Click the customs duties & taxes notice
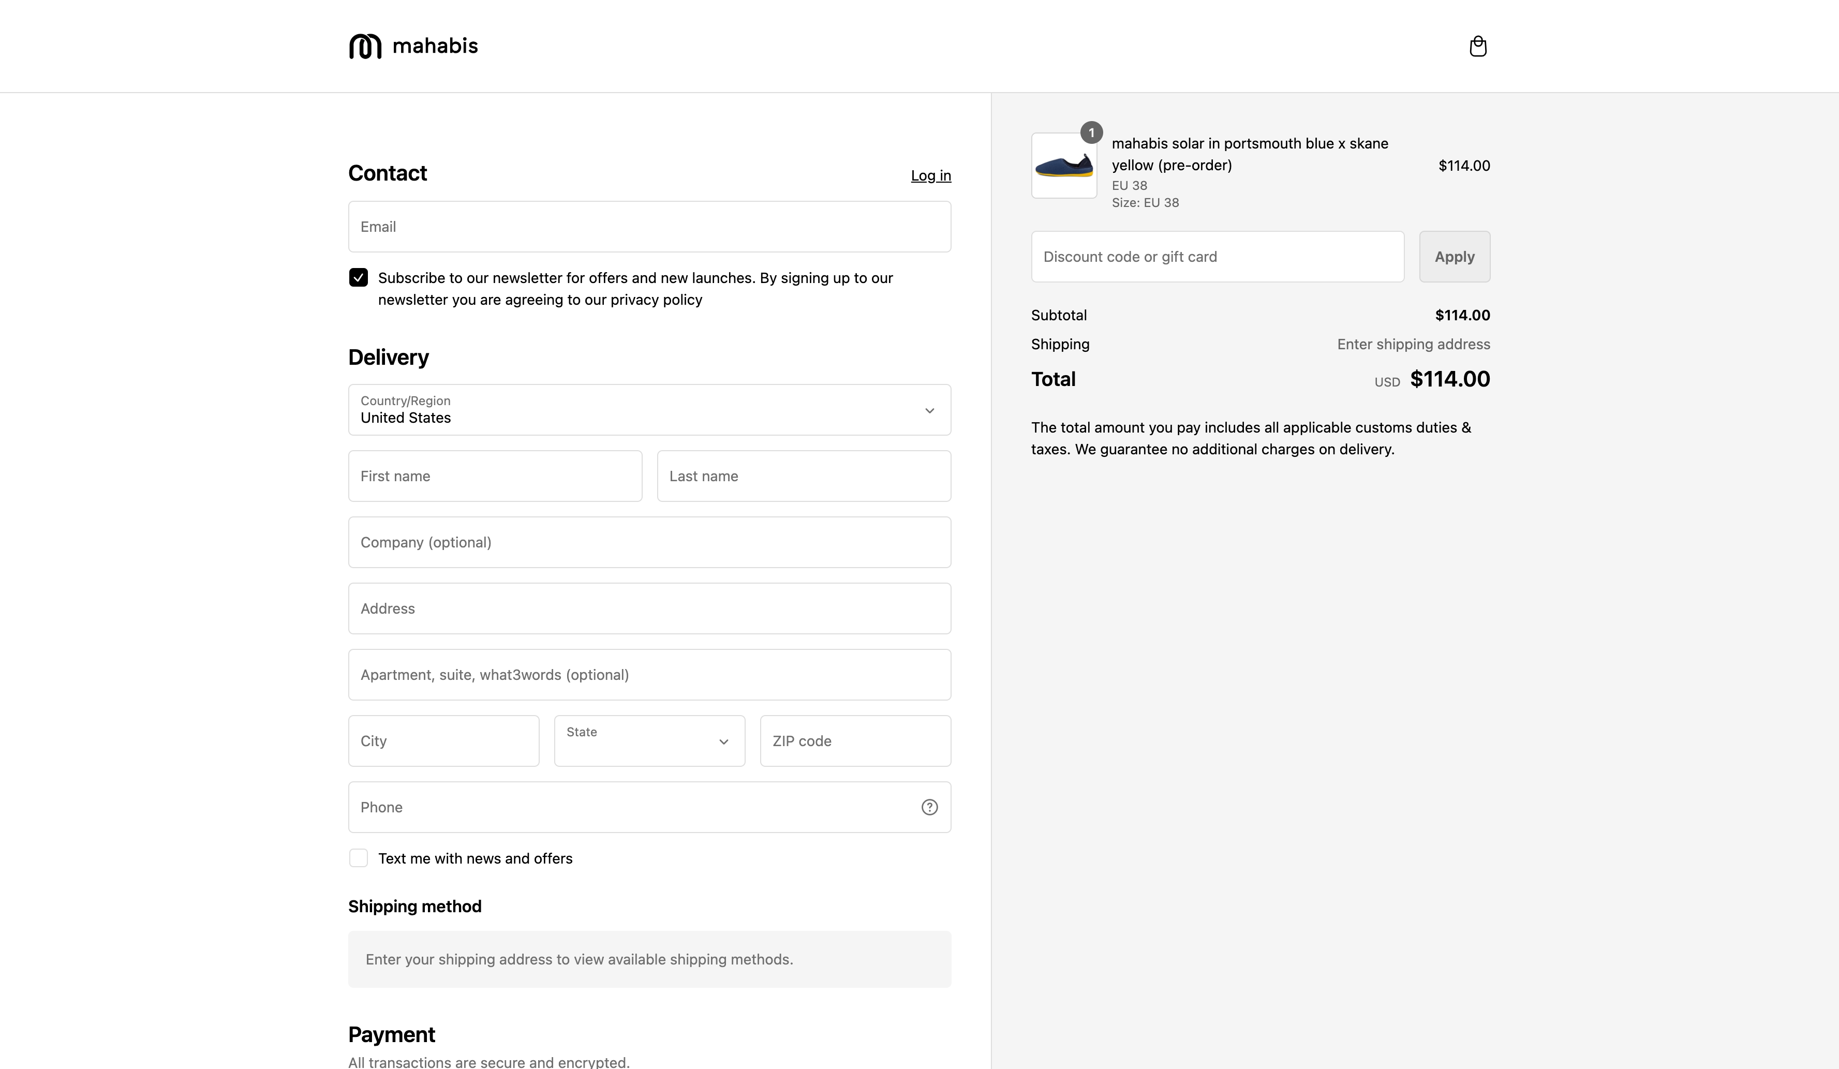This screenshot has height=1069, width=1839. click(1251, 439)
